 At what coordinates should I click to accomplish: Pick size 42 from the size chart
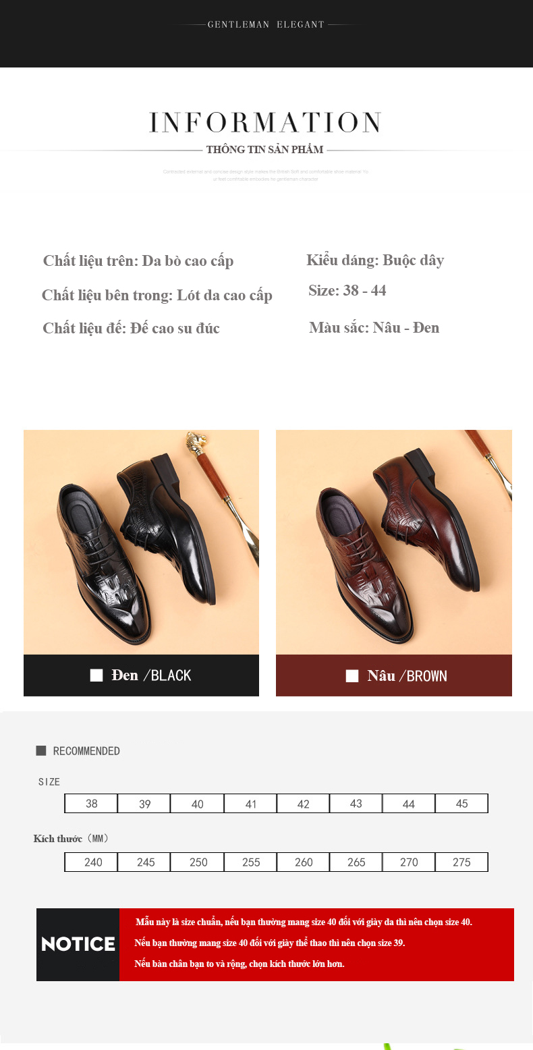303,804
